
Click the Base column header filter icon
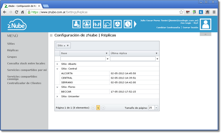107,53
